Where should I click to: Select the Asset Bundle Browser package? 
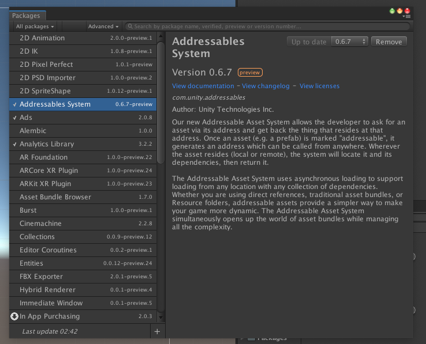pos(83,197)
